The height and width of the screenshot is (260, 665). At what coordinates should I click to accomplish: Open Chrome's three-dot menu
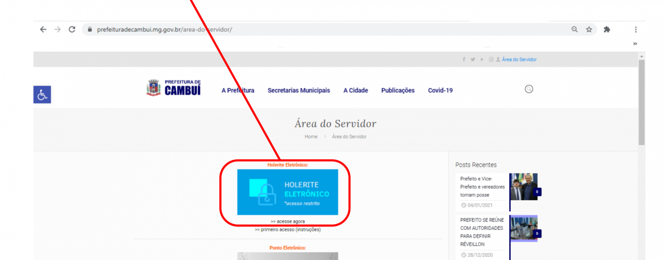(635, 30)
